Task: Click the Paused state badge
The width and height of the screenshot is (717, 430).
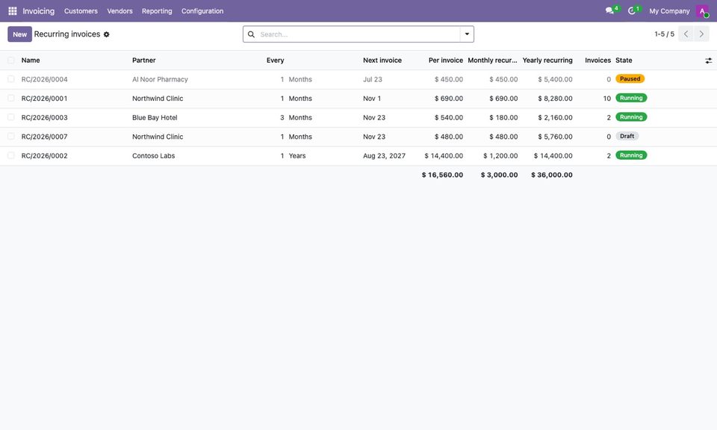Action: pos(630,79)
